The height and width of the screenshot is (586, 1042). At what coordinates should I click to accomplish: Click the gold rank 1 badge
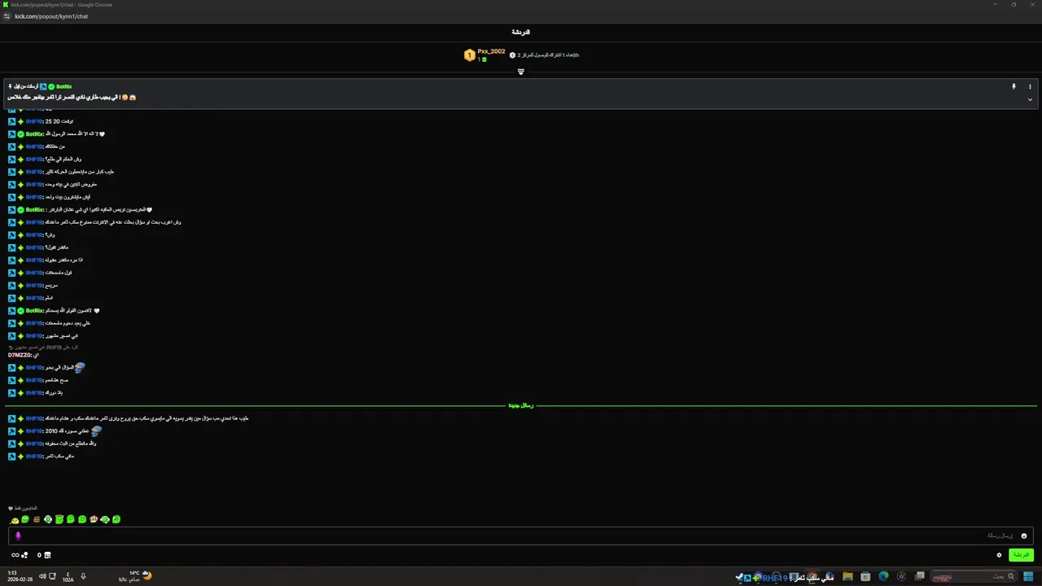tap(469, 55)
